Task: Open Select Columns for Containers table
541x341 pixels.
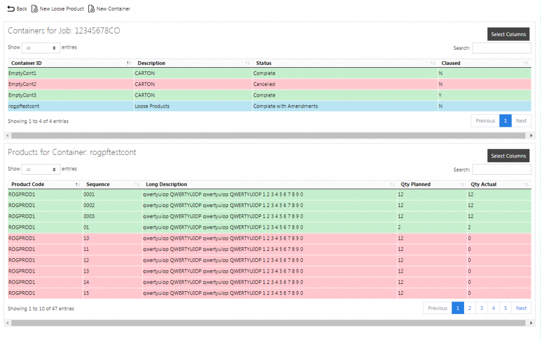Action: click(x=508, y=34)
